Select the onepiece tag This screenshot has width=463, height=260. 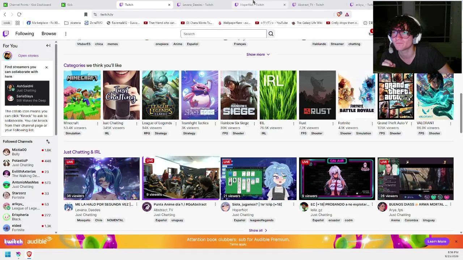coord(162,44)
